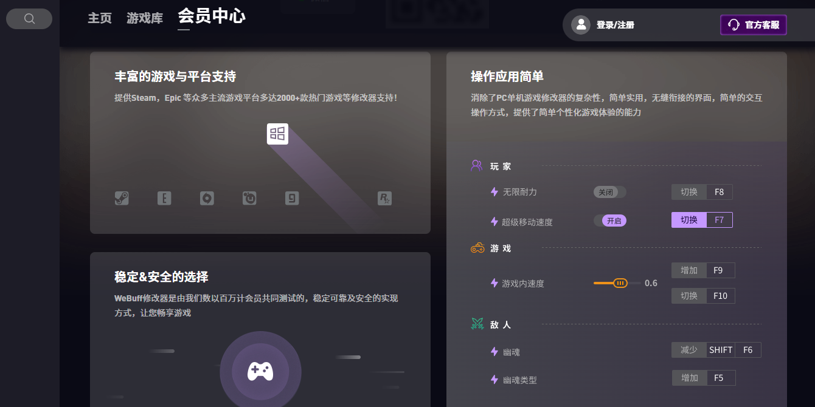Click the Epic Games platform icon
This screenshot has height=407, width=815.
(x=164, y=198)
